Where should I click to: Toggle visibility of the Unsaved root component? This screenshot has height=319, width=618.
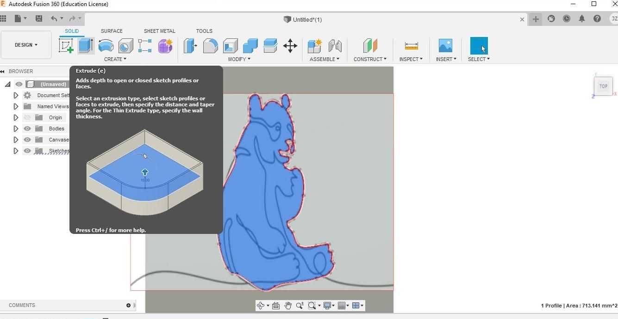[19, 84]
